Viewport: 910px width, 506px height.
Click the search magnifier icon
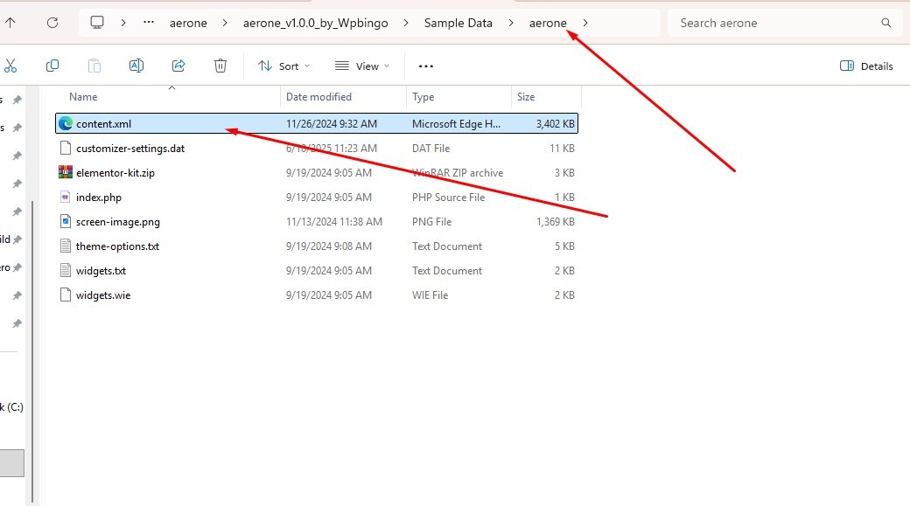pyautogui.click(x=886, y=23)
